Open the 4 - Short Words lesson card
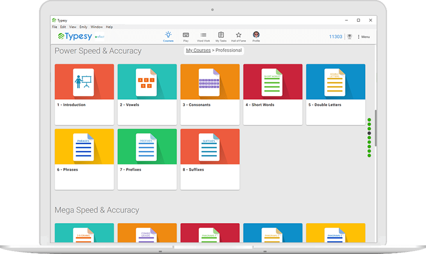Screen dimensions: 426x254 point(273,94)
